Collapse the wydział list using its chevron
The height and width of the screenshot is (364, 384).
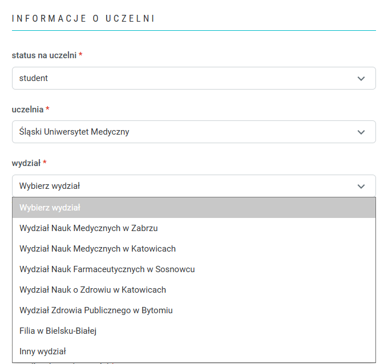point(361,186)
